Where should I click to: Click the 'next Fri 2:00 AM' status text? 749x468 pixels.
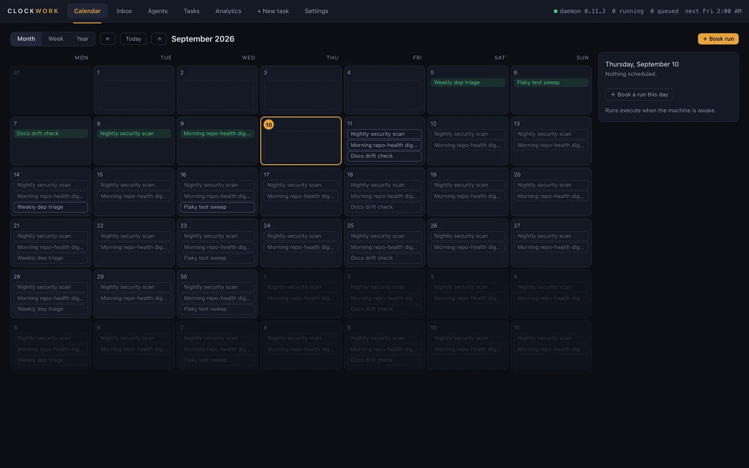pyautogui.click(x=713, y=11)
